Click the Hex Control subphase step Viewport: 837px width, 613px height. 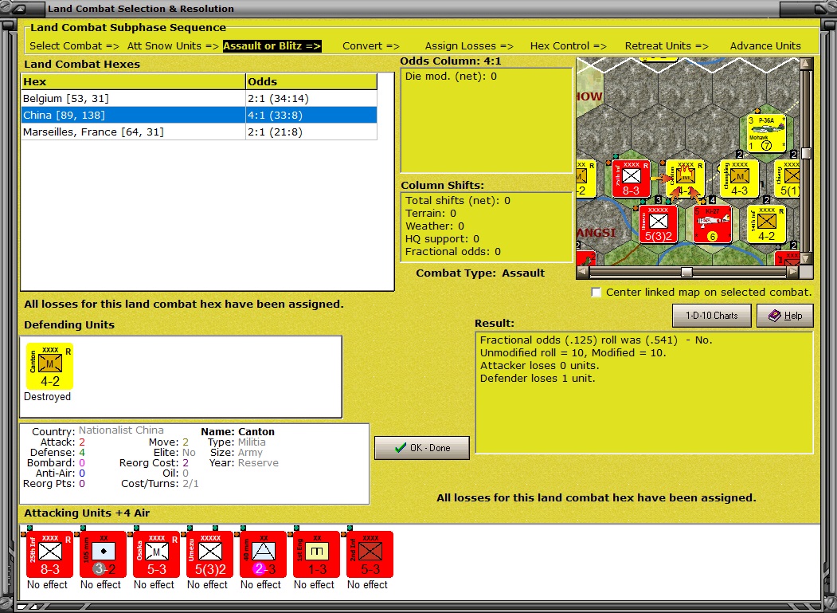click(x=569, y=46)
